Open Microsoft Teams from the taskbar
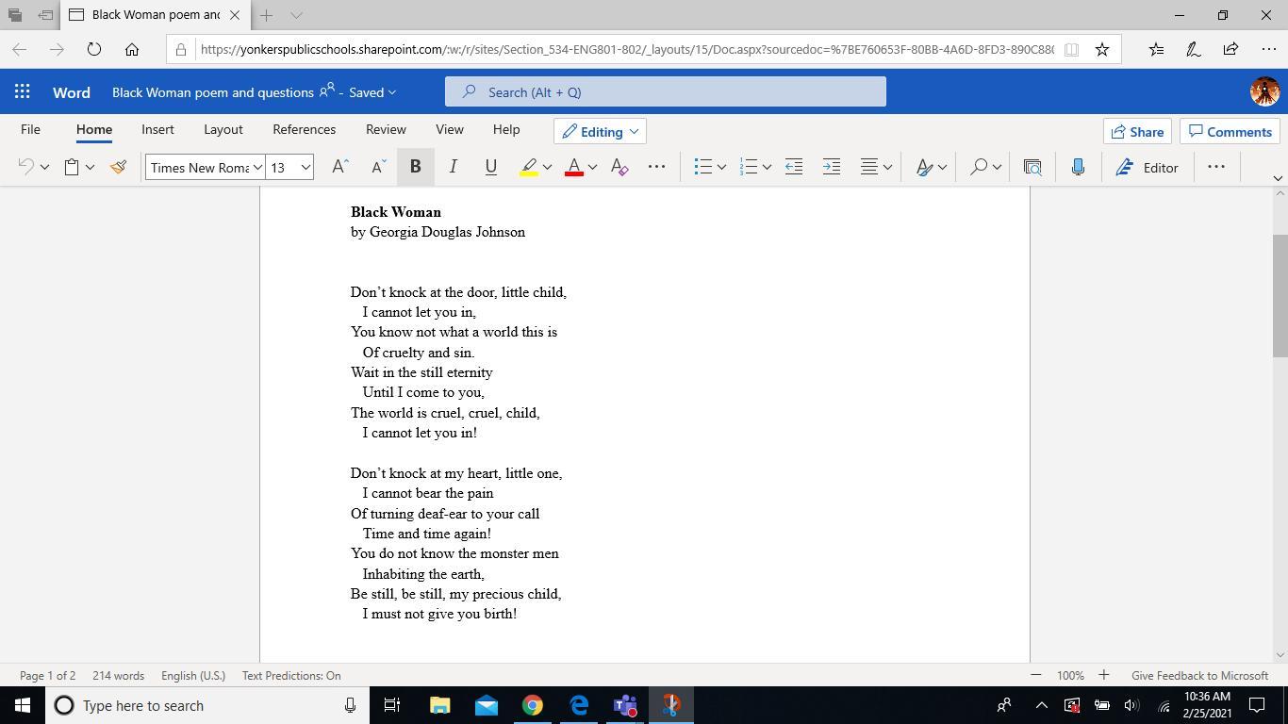Screen dimensions: 1288x724 [625, 705]
